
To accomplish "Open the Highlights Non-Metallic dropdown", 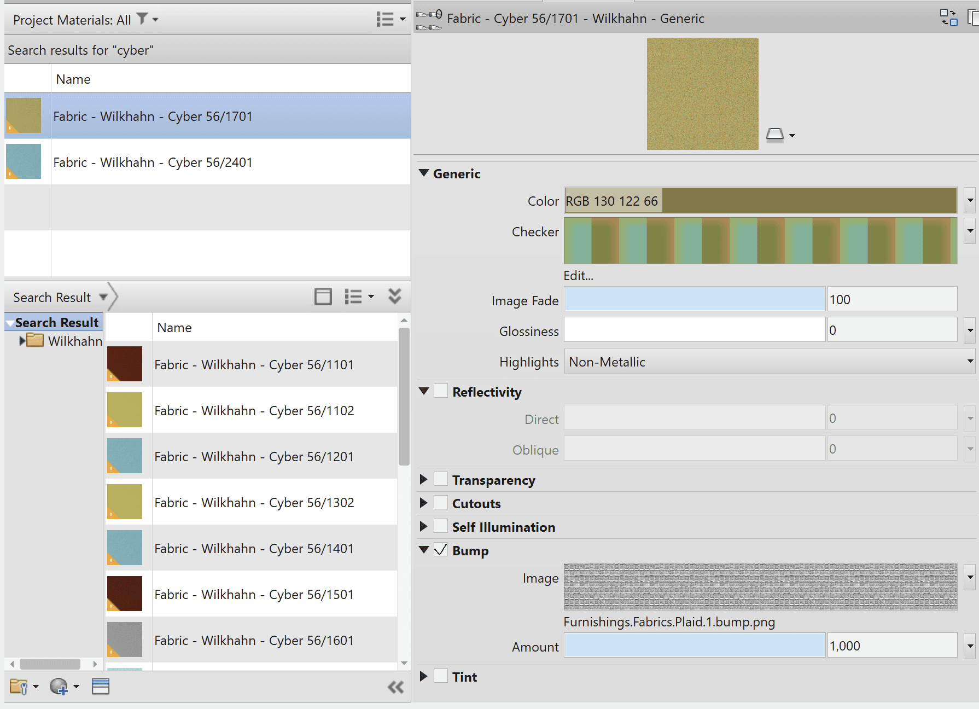I will pyautogui.click(x=770, y=362).
